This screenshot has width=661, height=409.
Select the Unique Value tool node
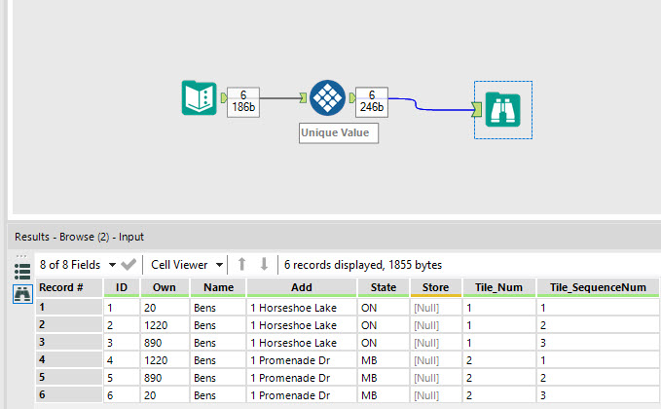(x=329, y=98)
